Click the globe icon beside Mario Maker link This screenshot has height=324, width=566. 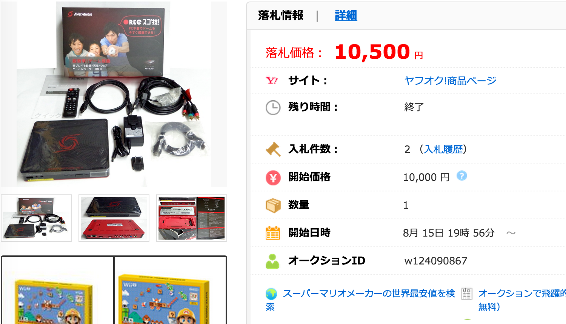pyautogui.click(x=271, y=293)
